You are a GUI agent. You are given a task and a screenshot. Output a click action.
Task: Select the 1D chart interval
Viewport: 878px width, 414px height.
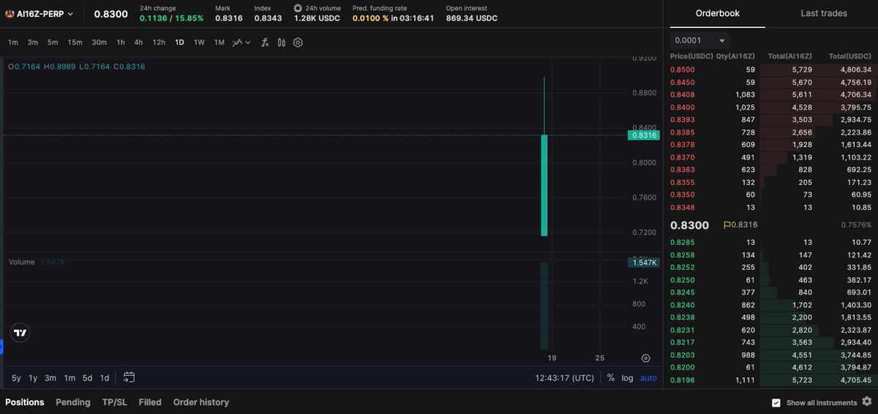[x=179, y=42]
